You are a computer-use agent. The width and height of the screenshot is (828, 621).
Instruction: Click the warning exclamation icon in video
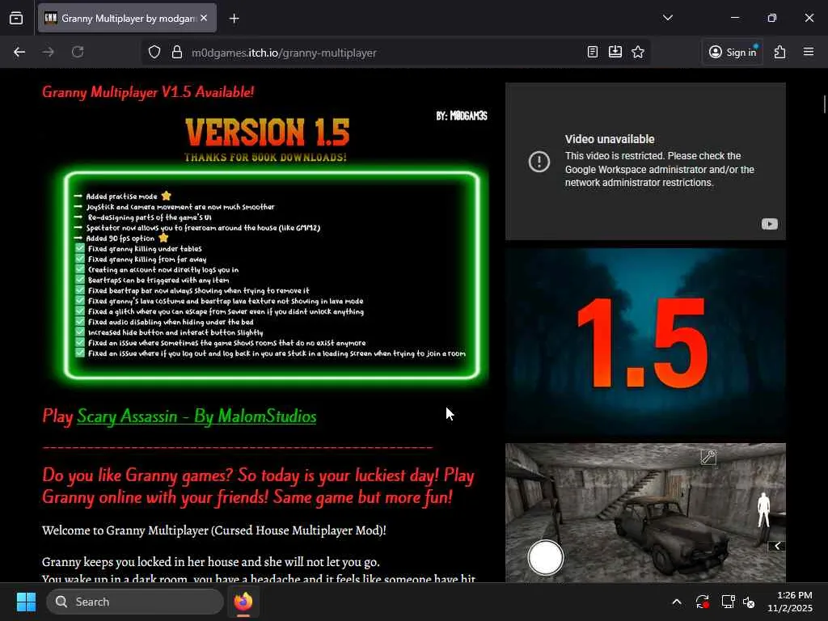[539, 162]
